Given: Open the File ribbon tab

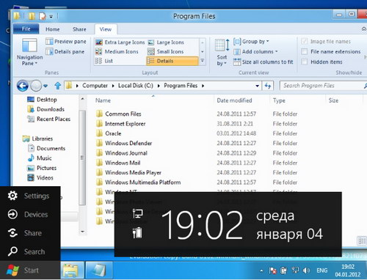Looking at the screenshot, I should 26,29.
